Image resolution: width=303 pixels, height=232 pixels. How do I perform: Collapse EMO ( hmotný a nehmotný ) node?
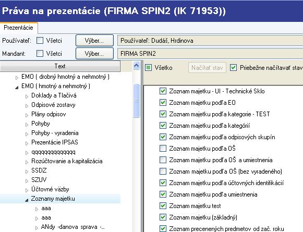pos(17,88)
